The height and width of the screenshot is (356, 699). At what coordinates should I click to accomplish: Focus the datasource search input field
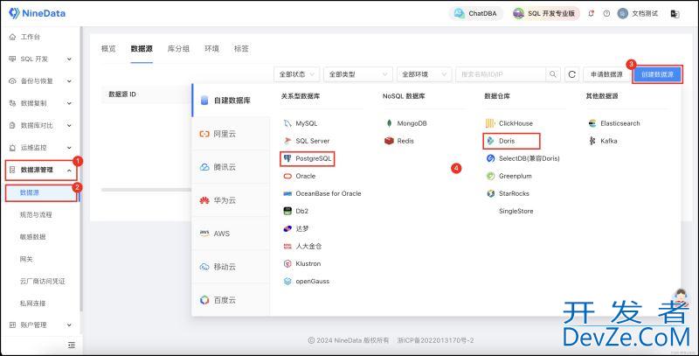coord(501,74)
